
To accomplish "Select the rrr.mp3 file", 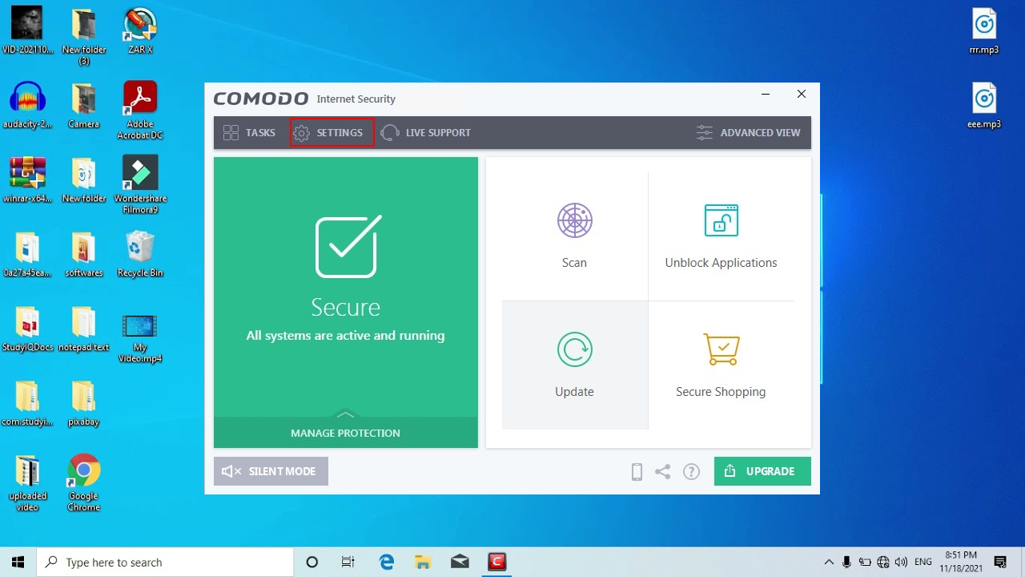I will pyautogui.click(x=984, y=31).
